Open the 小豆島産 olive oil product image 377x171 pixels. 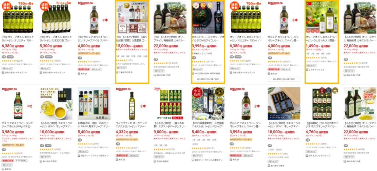tap(208, 103)
